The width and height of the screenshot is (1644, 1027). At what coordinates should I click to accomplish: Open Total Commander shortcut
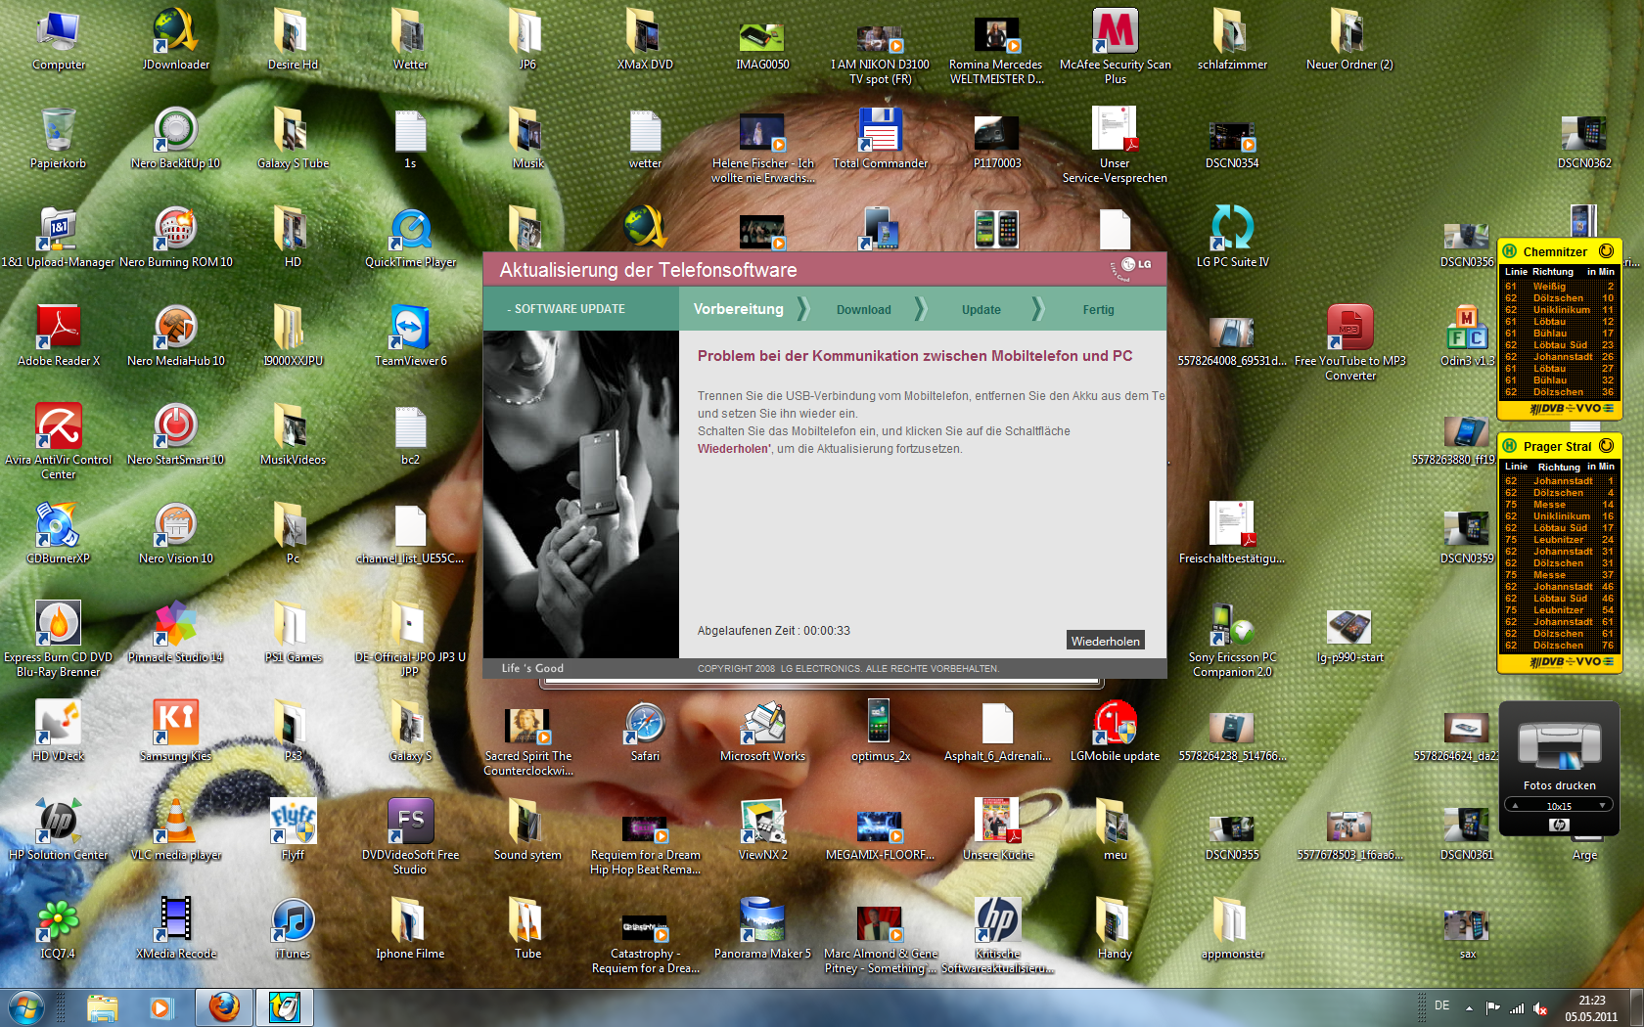[880, 138]
